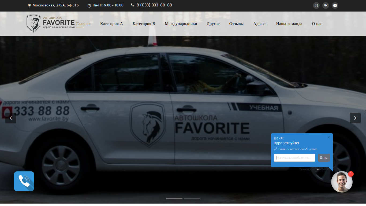Open the YouTube social icon
The width and height of the screenshot is (366, 206).
click(335, 5)
